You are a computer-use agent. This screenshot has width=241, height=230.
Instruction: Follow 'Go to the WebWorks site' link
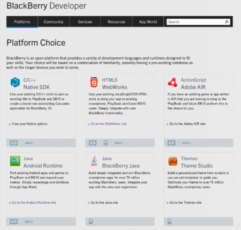pyautogui.click(x=109, y=124)
